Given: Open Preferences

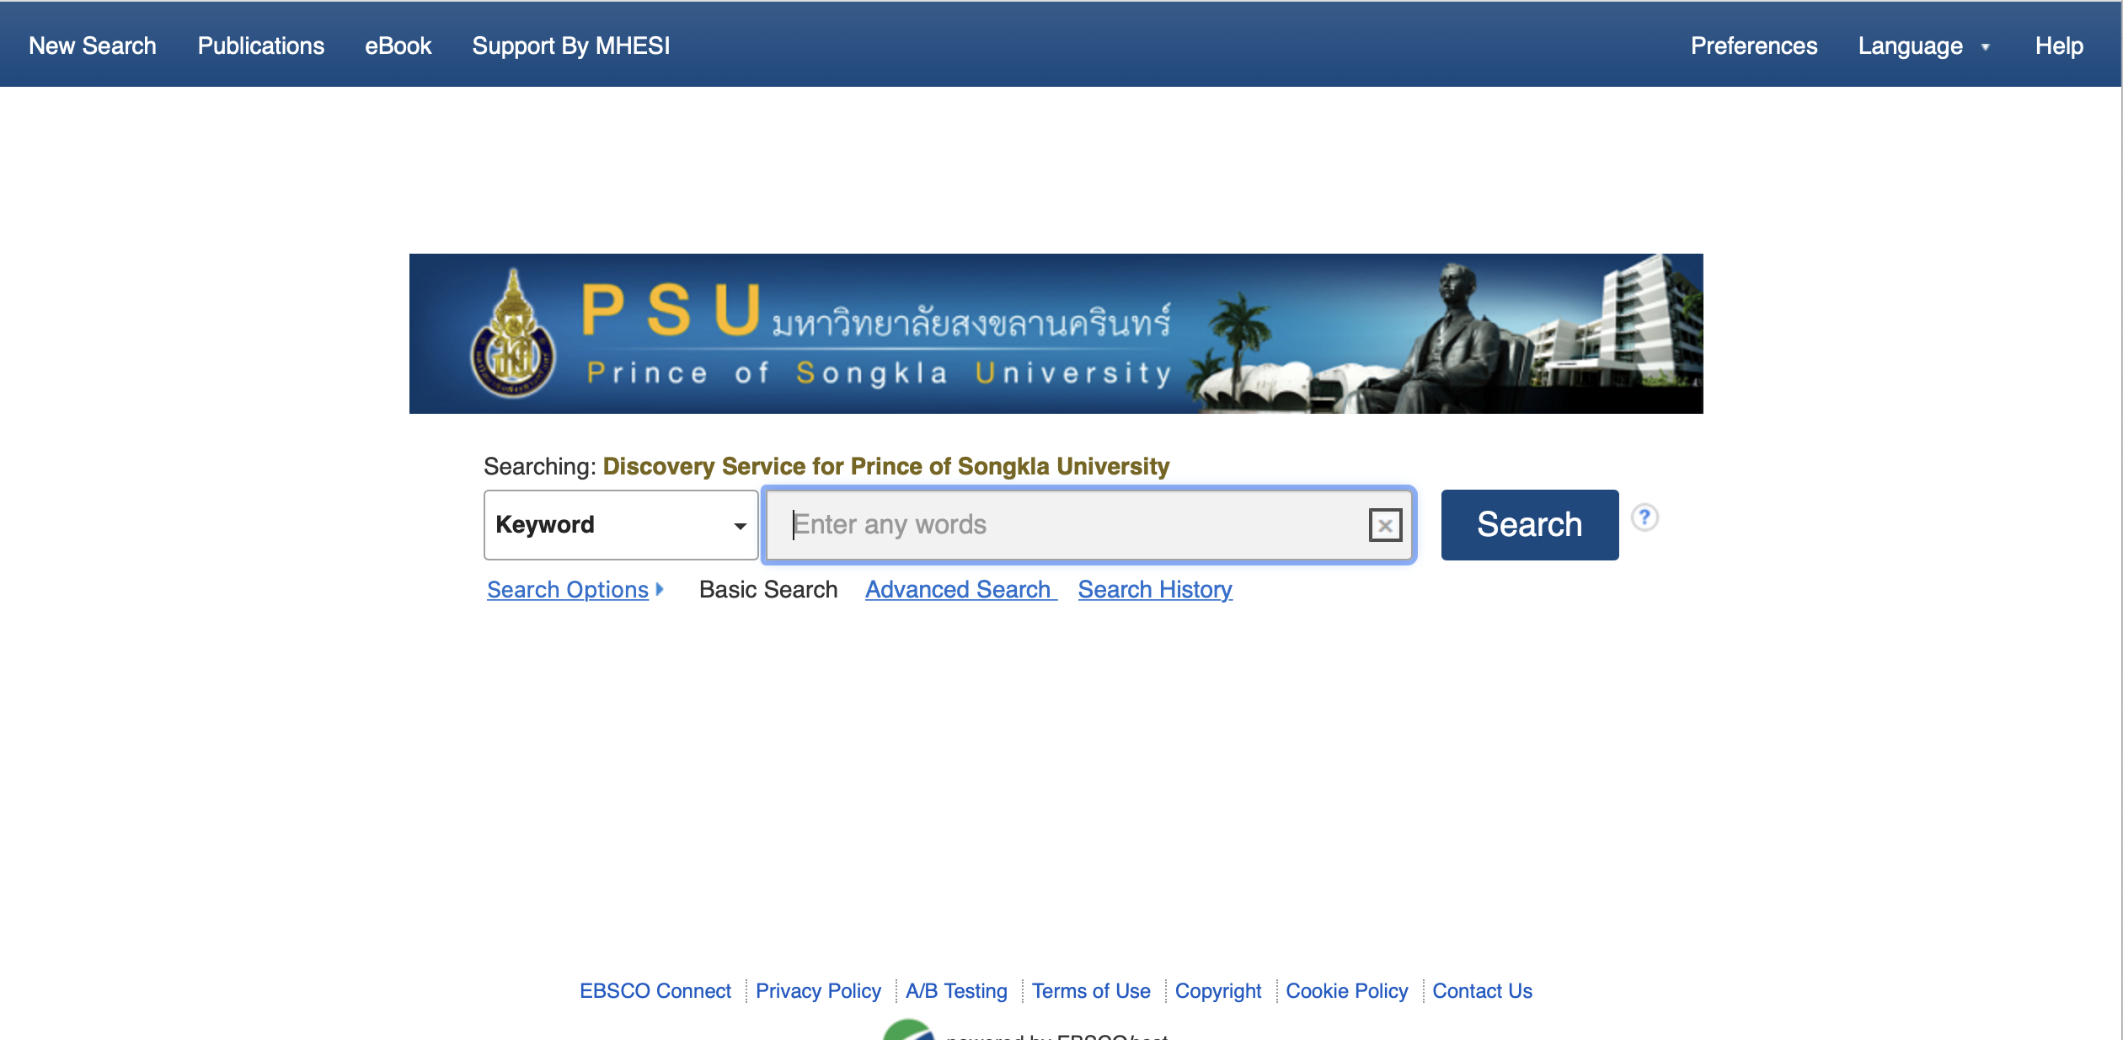Looking at the screenshot, I should (x=1754, y=46).
